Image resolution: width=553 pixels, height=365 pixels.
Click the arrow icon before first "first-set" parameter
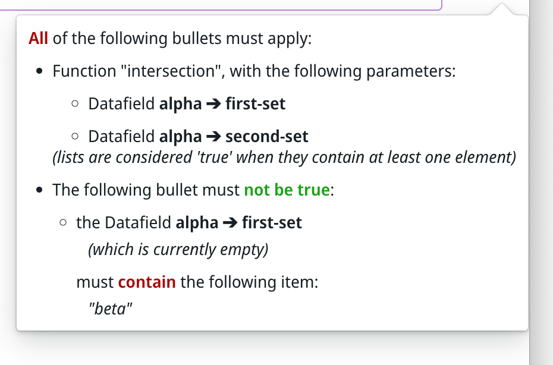213,104
